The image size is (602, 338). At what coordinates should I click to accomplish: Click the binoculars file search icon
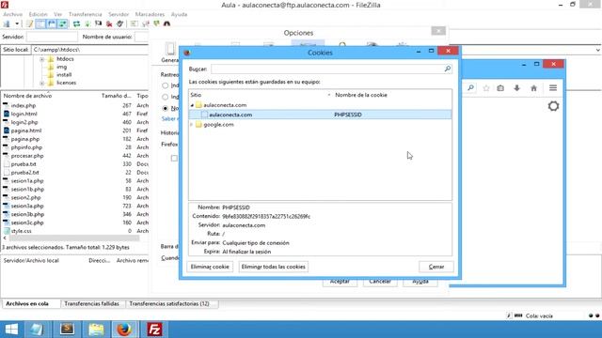(x=167, y=23)
